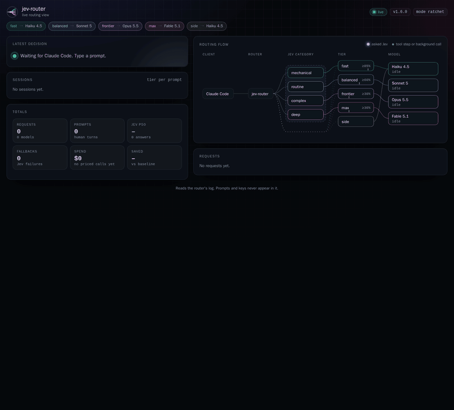The height and width of the screenshot is (410, 454).
Task: Click the side tier node
Action: point(356,122)
